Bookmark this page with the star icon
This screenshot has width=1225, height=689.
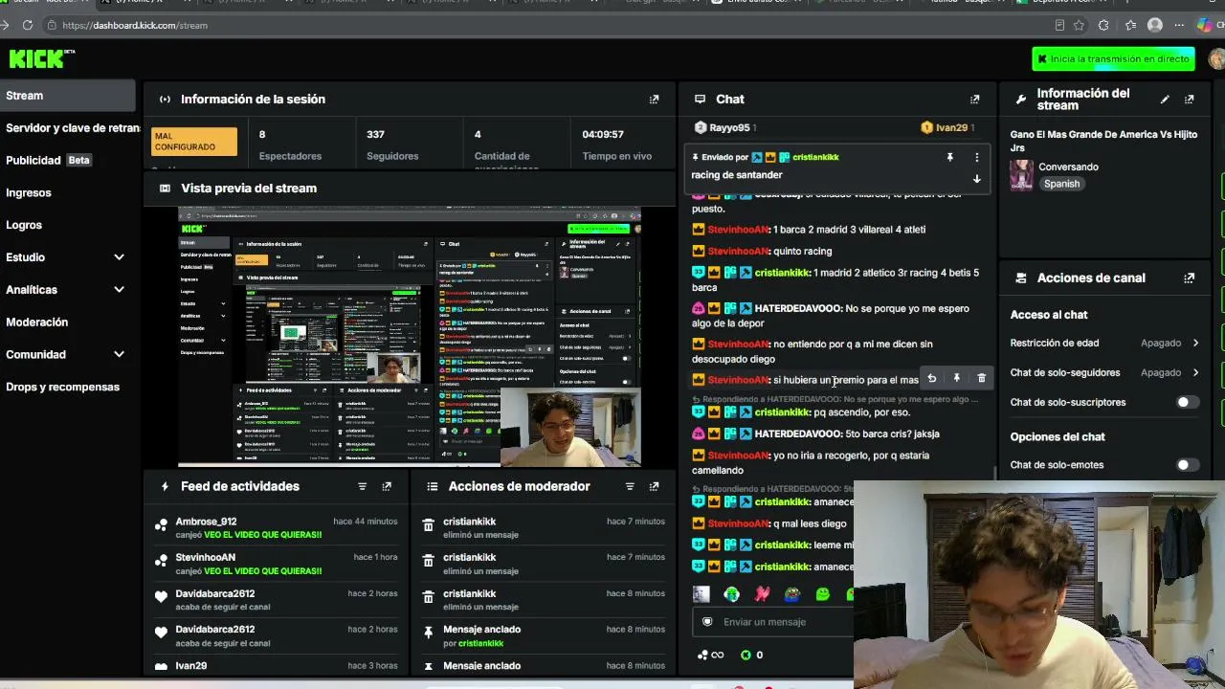coord(1079,25)
